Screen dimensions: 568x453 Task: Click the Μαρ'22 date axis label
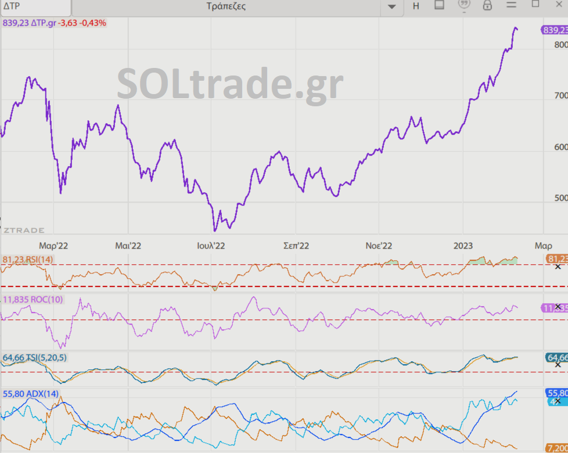53,246
